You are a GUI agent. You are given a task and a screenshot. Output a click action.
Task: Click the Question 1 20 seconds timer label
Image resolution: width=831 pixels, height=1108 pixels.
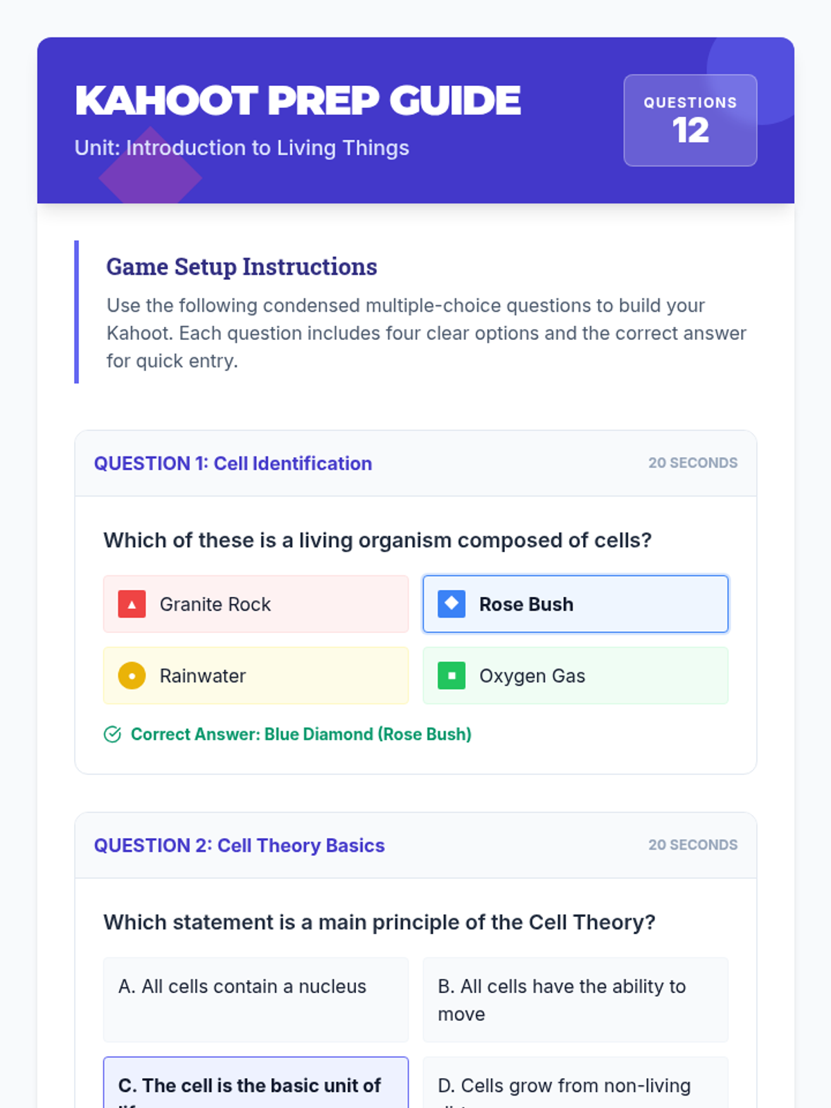coord(692,463)
